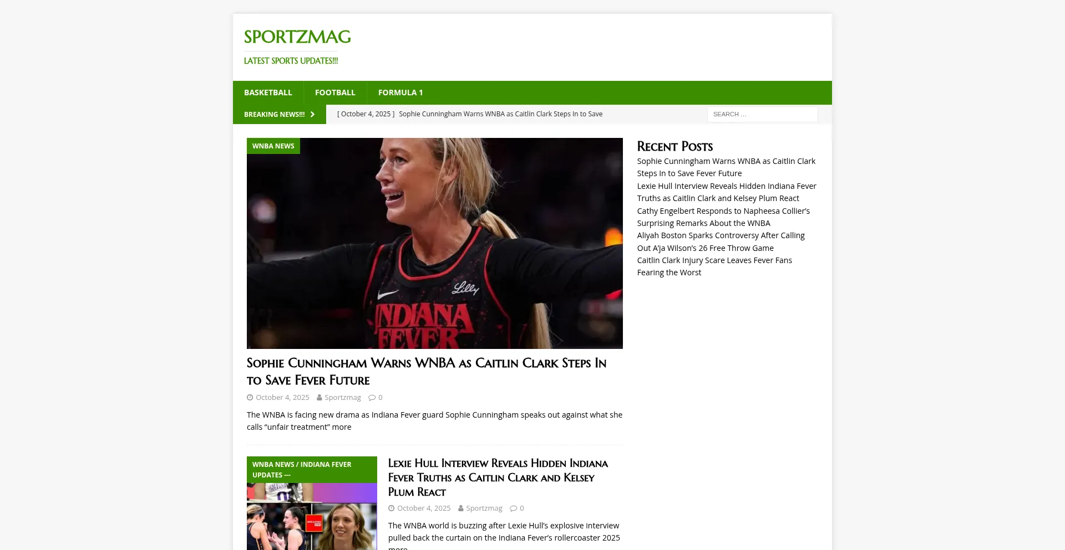Click comment bubble icon on Lexie Hull post
1065x550 pixels.
pos(513,508)
